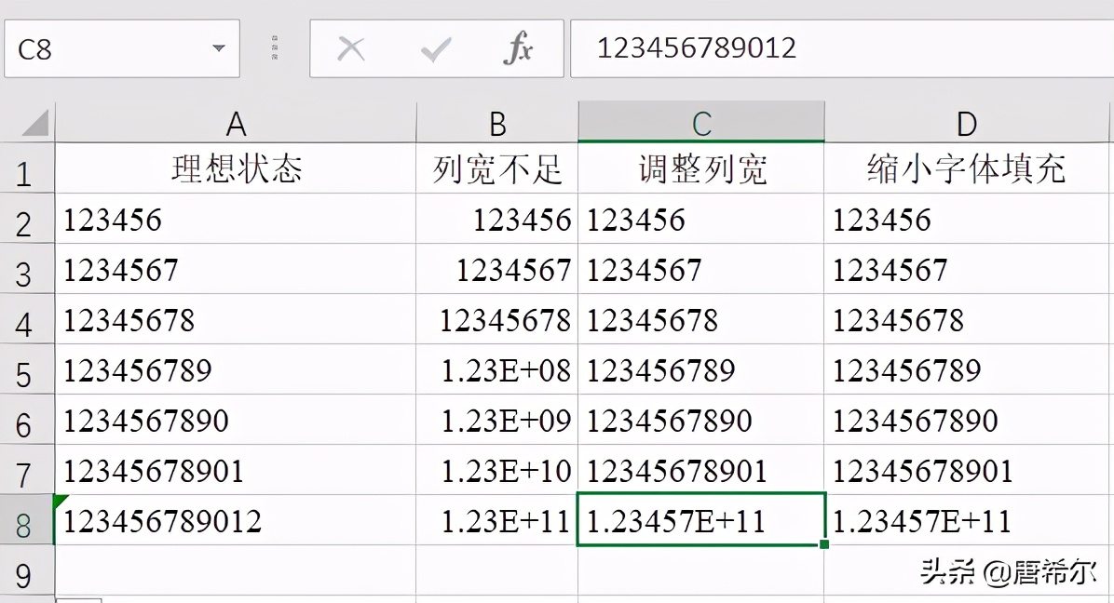
Task: Click cell C2 containing 123456
Action: tap(701, 220)
